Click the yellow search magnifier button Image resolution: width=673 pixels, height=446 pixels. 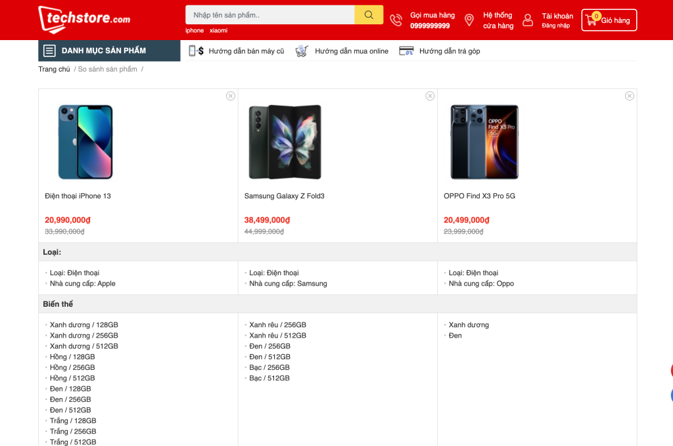tap(369, 15)
